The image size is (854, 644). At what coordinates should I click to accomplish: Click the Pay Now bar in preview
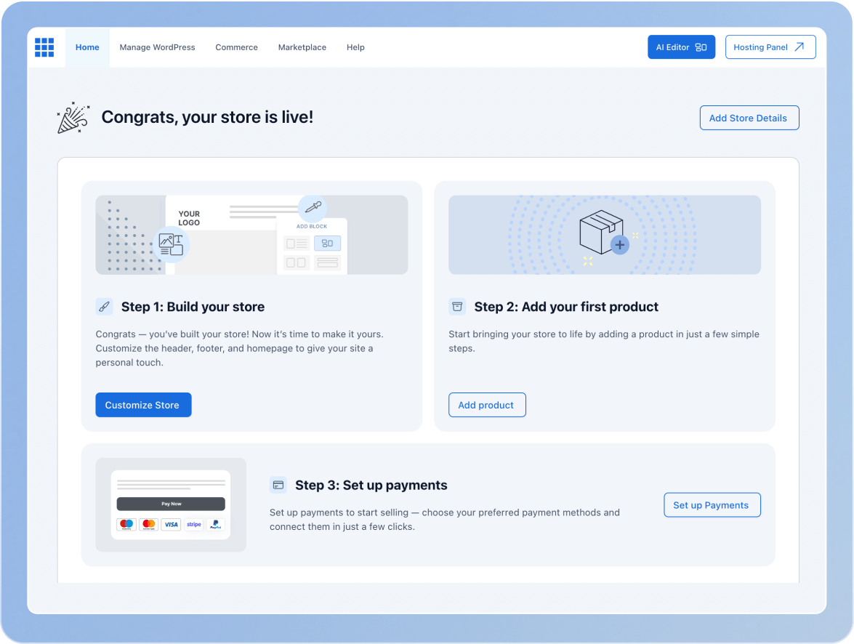point(171,504)
